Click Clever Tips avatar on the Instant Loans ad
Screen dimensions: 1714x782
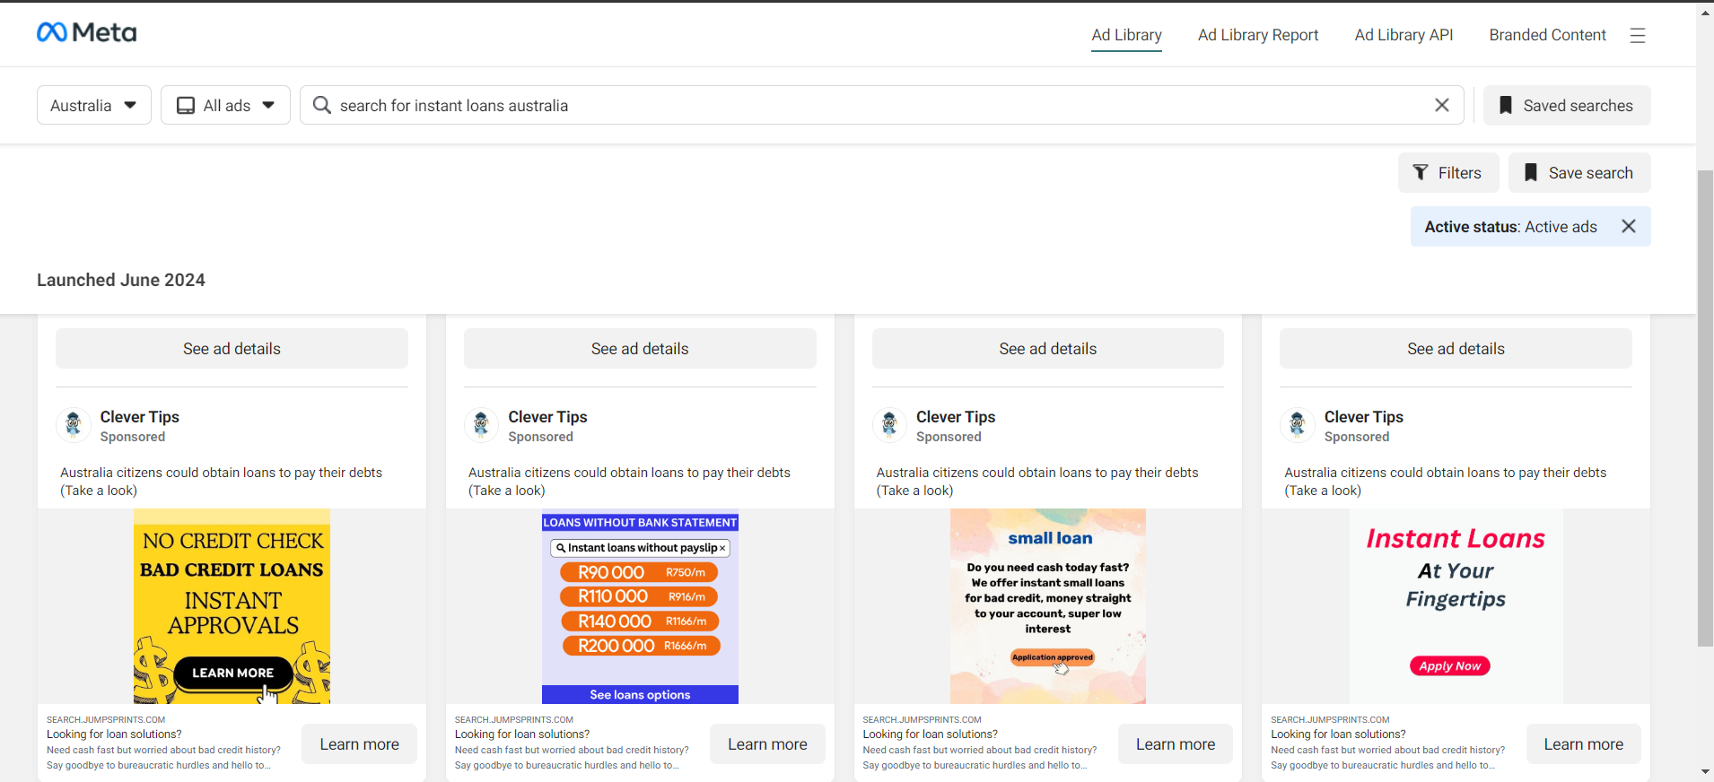coord(1298,425)
